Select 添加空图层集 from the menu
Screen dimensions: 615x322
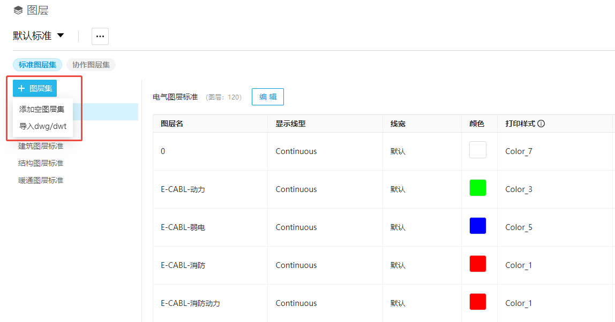click(42, 109)
